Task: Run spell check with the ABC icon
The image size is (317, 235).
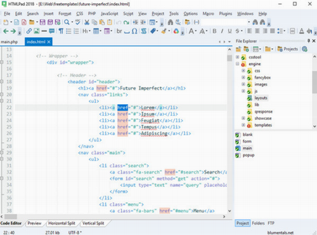Action: (78, 22)
